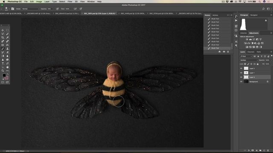The height and width of the screenshot is (153, 273).
Task: Open the brush Opacity slider arrow
Action: (x=53, y=8)
